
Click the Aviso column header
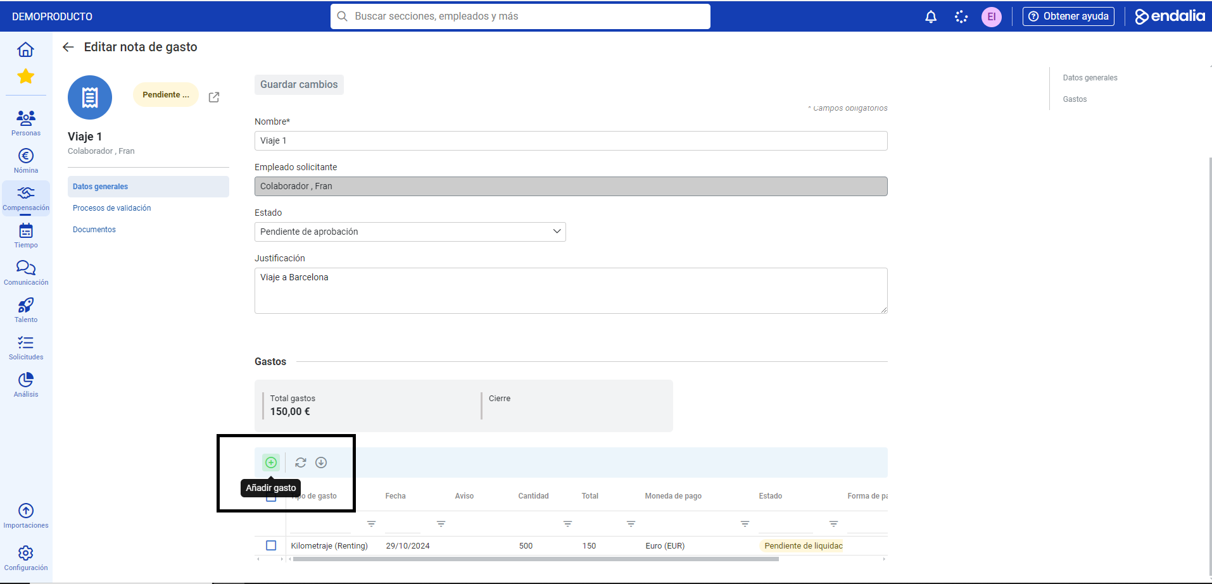pos(464,496)
